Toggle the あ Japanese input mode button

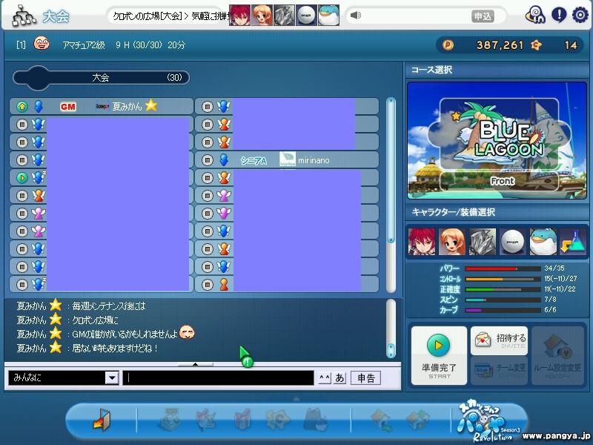click(x=339, y=378)
